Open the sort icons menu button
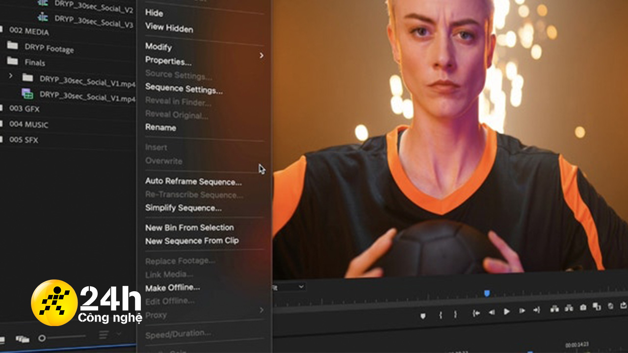Viewport: 628px width, 353px height. click(104, 335)
